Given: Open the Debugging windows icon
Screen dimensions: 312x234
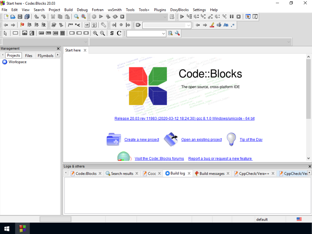Looking at the screenshot, I should point(248,17).
